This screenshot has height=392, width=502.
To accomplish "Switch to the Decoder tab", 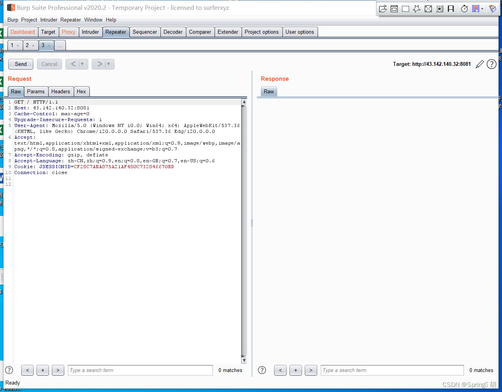I will pyautogui.click(x=173, y=32).
